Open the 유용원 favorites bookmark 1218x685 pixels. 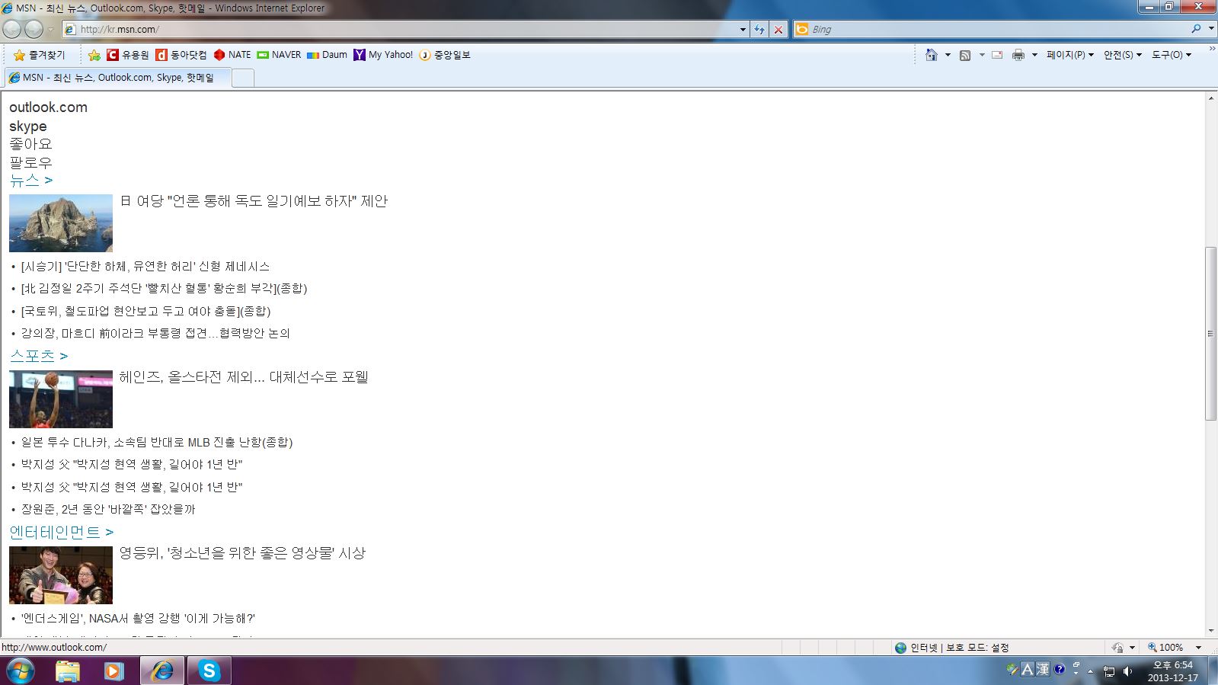(128, 55)
